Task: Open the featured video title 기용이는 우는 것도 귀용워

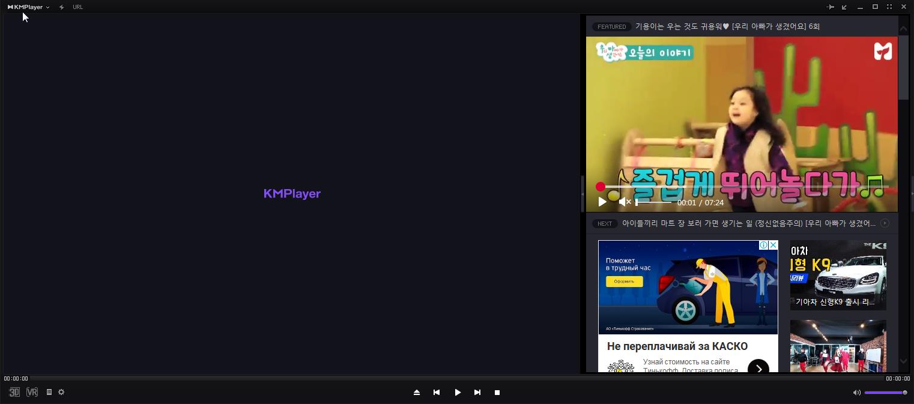Action: pyautogui.click(x=727, y=26)
